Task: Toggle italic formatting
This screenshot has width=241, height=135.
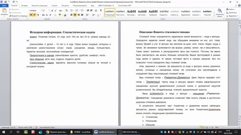Action: (34, 15)
